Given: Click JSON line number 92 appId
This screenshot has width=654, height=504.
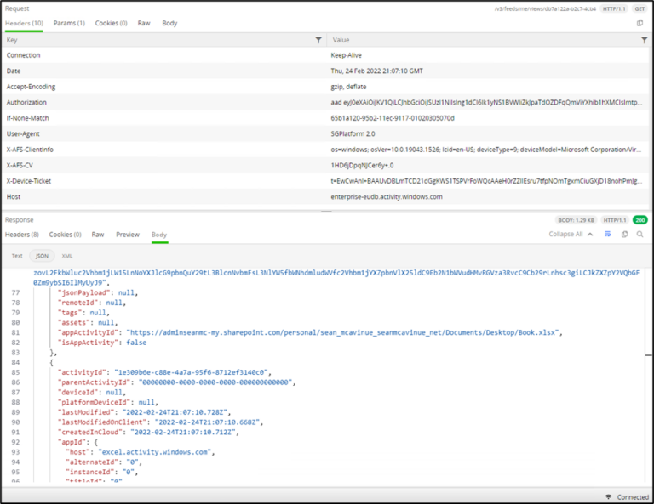Looking at the screenshot, I should pos(15,442).
